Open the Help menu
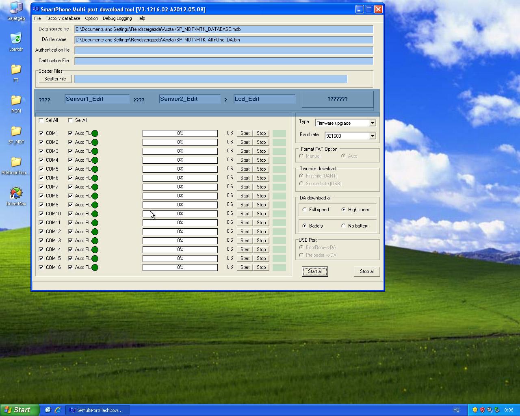520x416 pixels. 141,18
